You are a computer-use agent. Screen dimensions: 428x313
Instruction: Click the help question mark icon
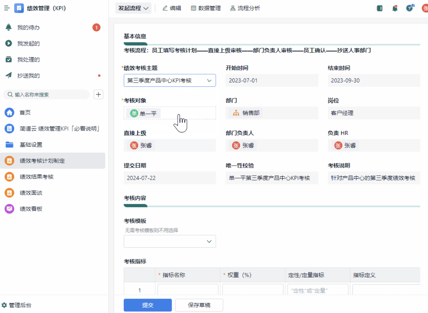[x=410, y=8]
